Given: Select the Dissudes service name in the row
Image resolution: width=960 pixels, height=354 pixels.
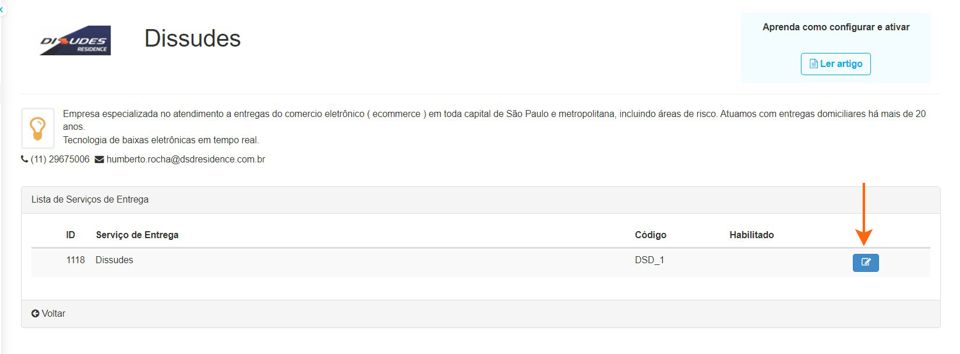Looking at the screenshot, I should pyautogui.click(x=114, y=260).
